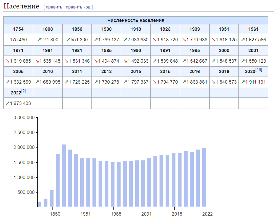Select the last bar above the 2022 label
The width and height of the screenshot is (274, 223).
204,177
